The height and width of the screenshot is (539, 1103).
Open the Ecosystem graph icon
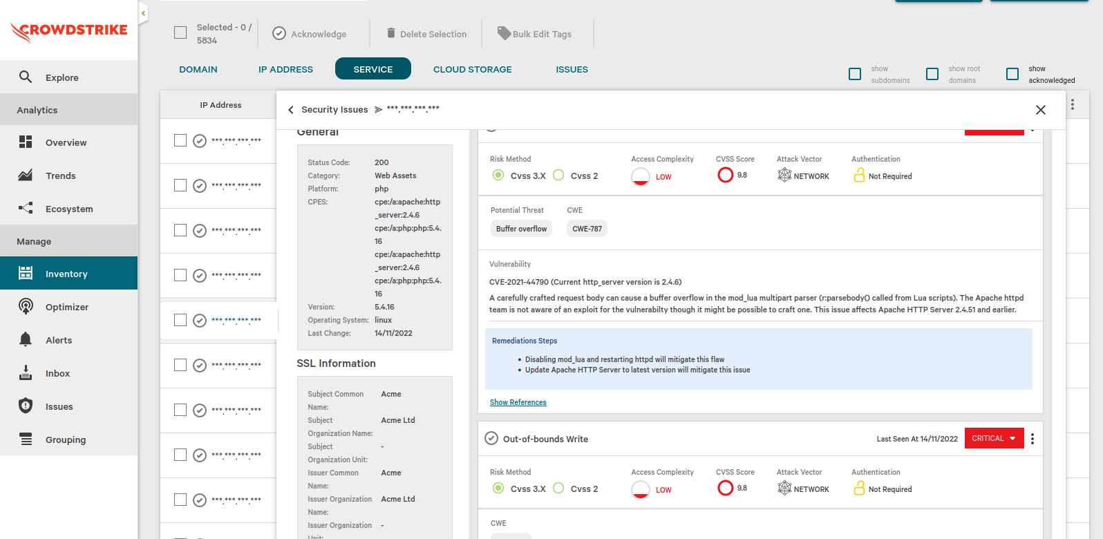click(26, 208)
